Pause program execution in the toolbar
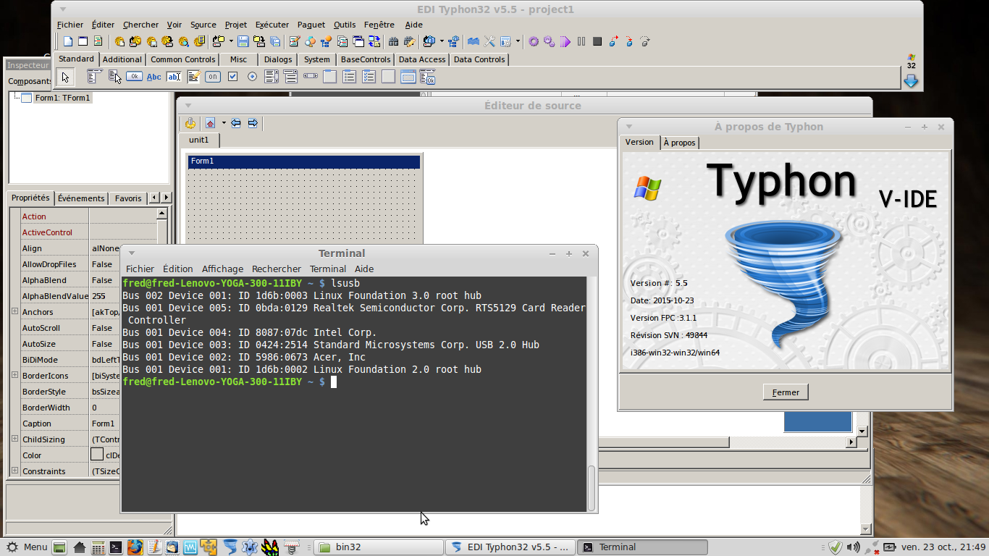 pyautogui.click(x=581, y=41)
